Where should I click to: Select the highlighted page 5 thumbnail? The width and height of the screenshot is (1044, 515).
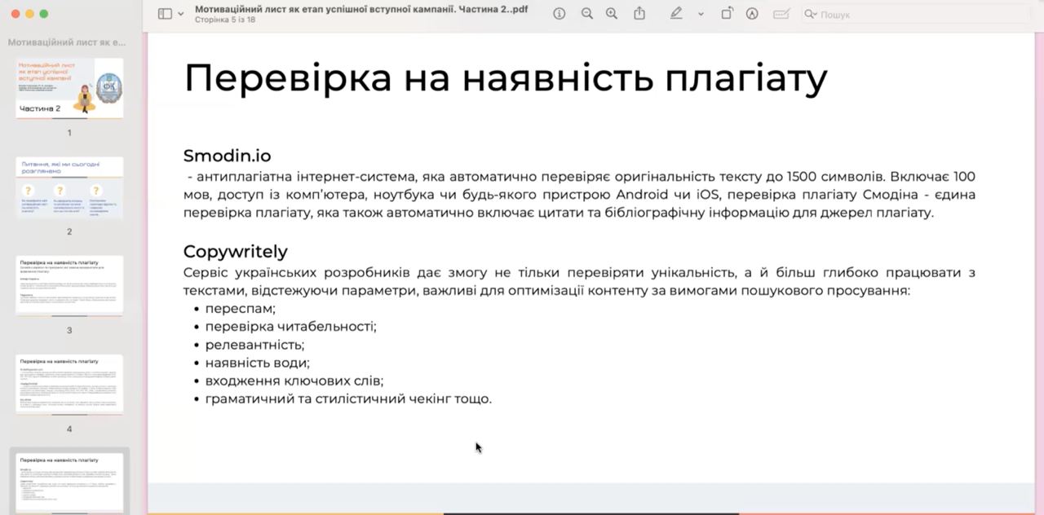point(69,483)
